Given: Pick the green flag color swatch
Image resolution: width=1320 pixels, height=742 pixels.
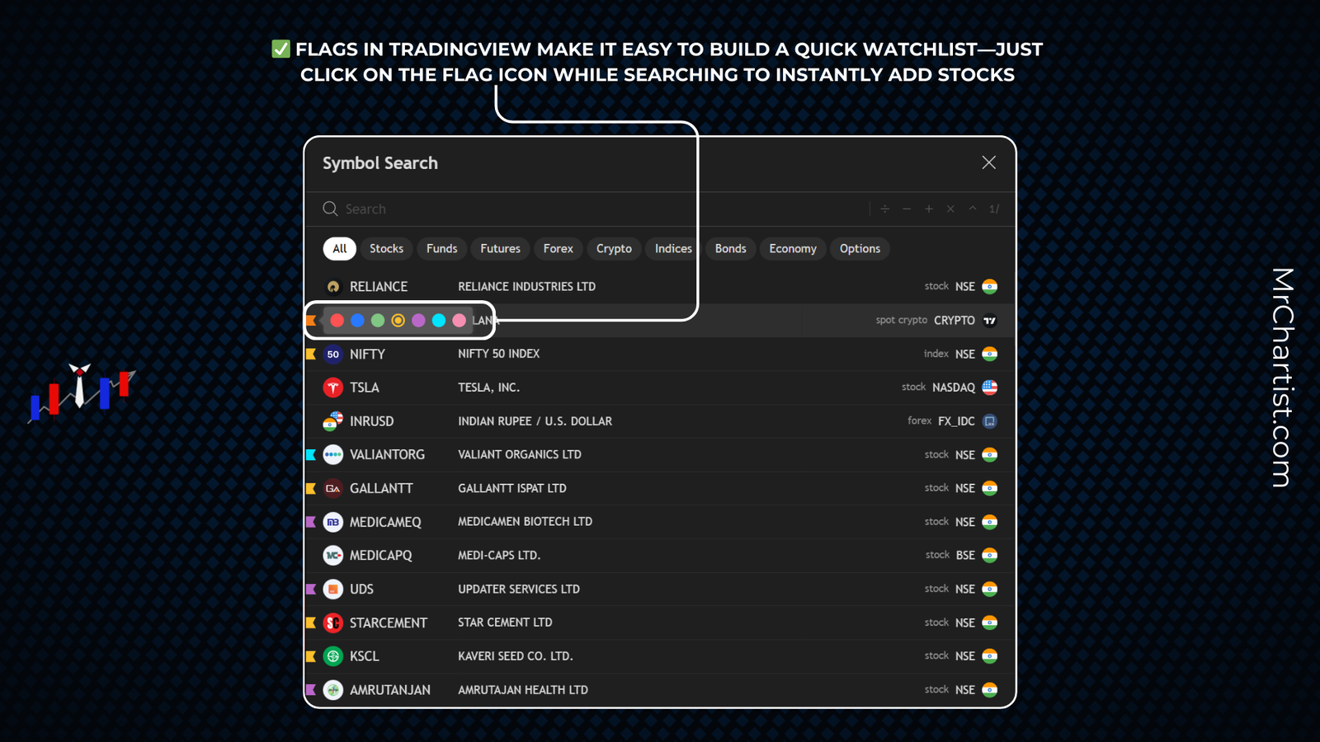Looking at the screenshot, I should pyautogui.click(x=378, y=321).
